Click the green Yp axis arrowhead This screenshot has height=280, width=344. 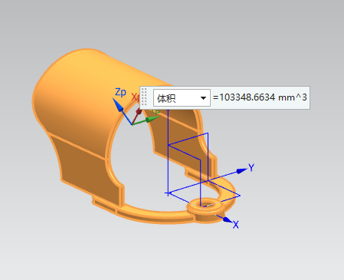[152, 119]
